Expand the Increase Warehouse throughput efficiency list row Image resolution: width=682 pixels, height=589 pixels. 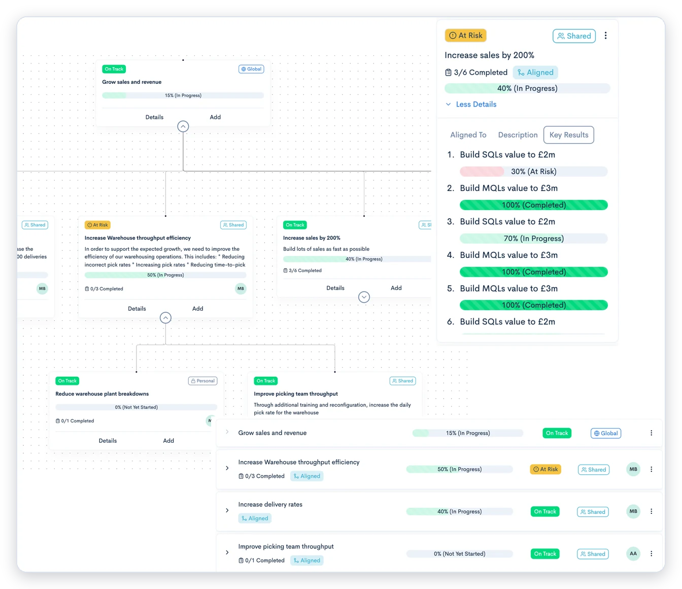pos(227,468)
